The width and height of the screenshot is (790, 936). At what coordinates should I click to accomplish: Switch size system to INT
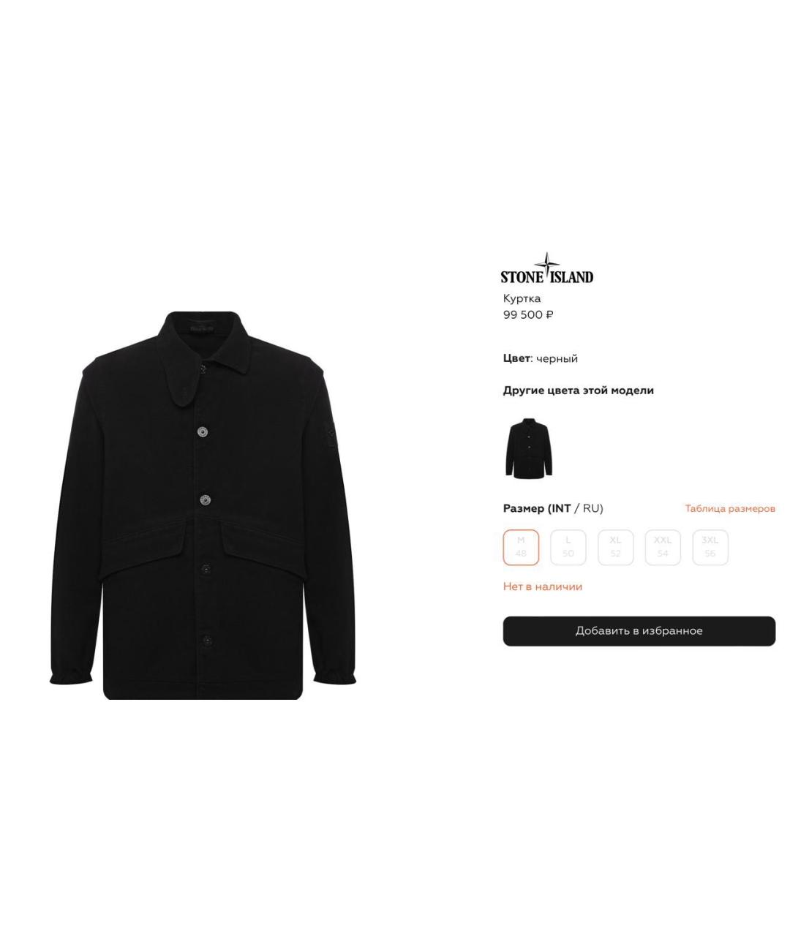tap(560, 508)
